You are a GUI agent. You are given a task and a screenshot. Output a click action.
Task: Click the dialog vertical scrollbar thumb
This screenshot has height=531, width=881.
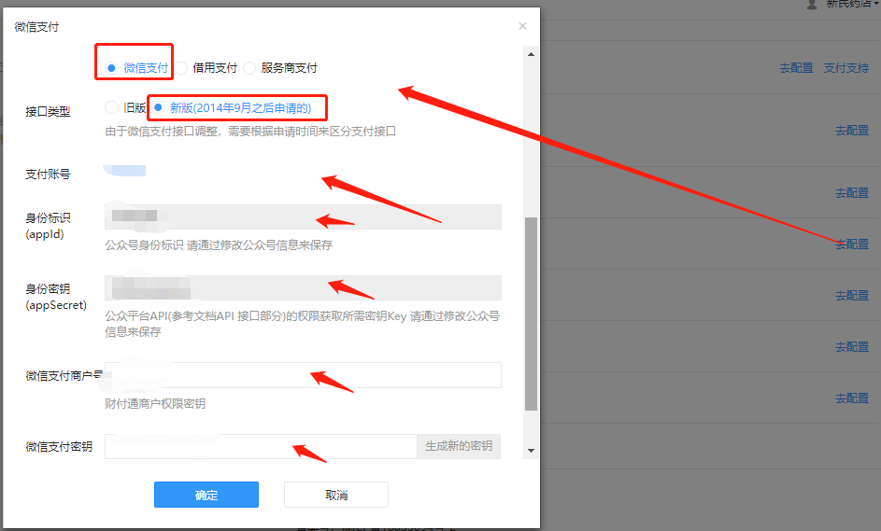pyautogui.click(x=531, y=314)
